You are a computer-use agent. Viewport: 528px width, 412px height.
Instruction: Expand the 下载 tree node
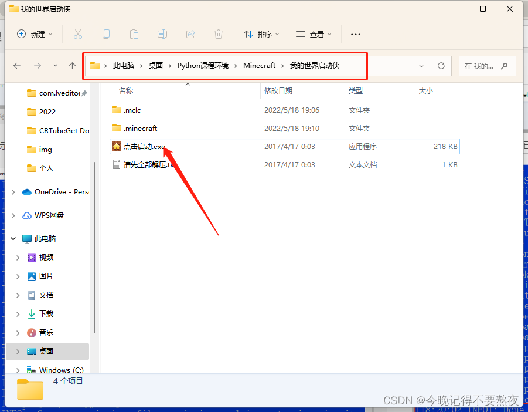coord(18,314)
